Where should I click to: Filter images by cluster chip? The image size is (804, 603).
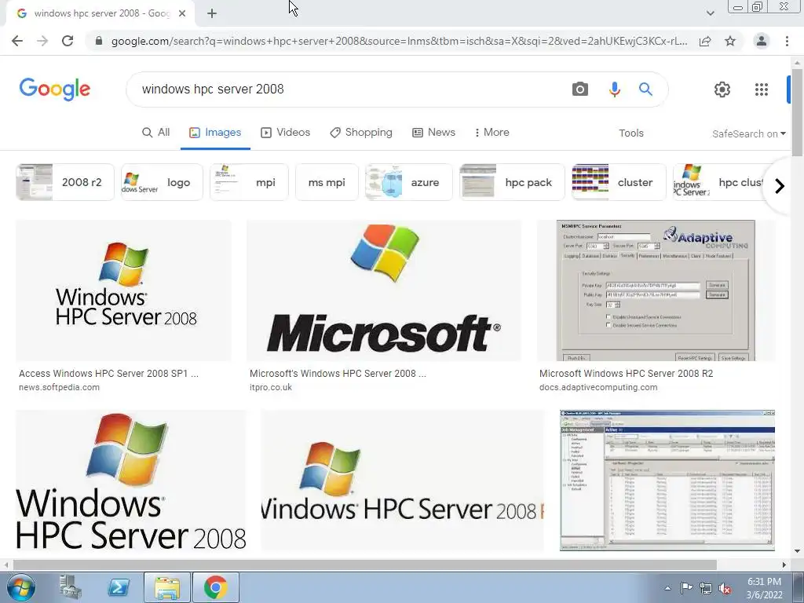[619, 182]
